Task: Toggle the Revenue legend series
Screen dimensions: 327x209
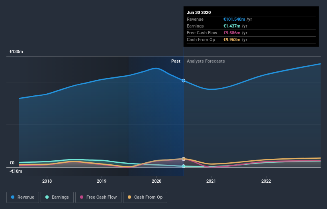Action: point(23,197)
